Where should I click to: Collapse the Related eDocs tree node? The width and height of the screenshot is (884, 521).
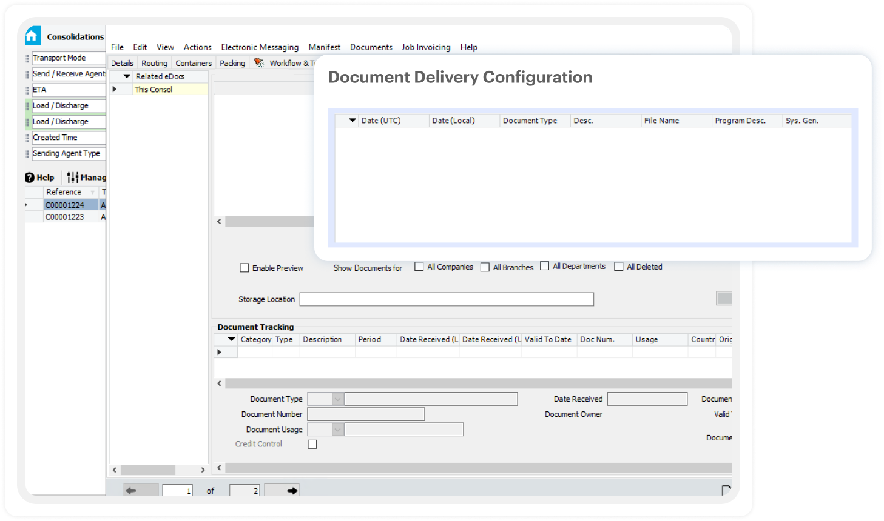[x=127, y=76]
